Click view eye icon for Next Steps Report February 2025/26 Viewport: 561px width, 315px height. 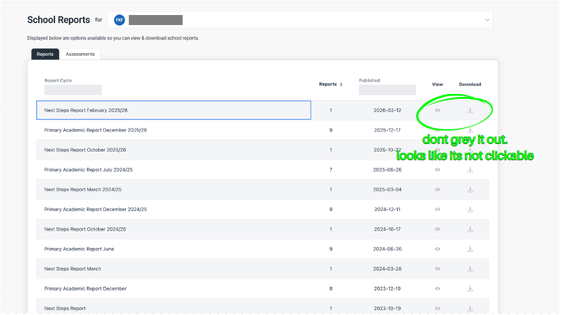pyautogui.click(x=438, y=110)
